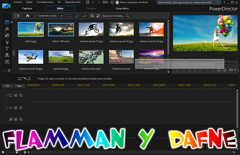Expand the library explorer side panel
Viewport: 240px width, 155px height.
point(14,53)
